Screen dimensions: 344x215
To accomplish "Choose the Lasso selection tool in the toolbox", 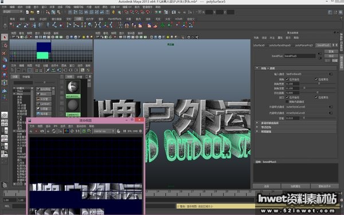I will 5,45.
